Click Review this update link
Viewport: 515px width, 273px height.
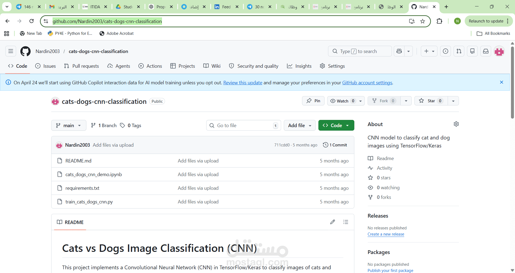coord(243,83)
